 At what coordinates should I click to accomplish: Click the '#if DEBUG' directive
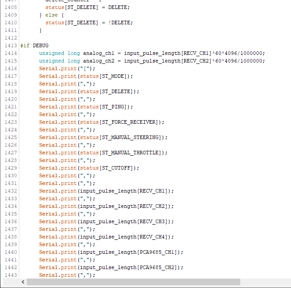pyautogui.click(x=35, y=45)
